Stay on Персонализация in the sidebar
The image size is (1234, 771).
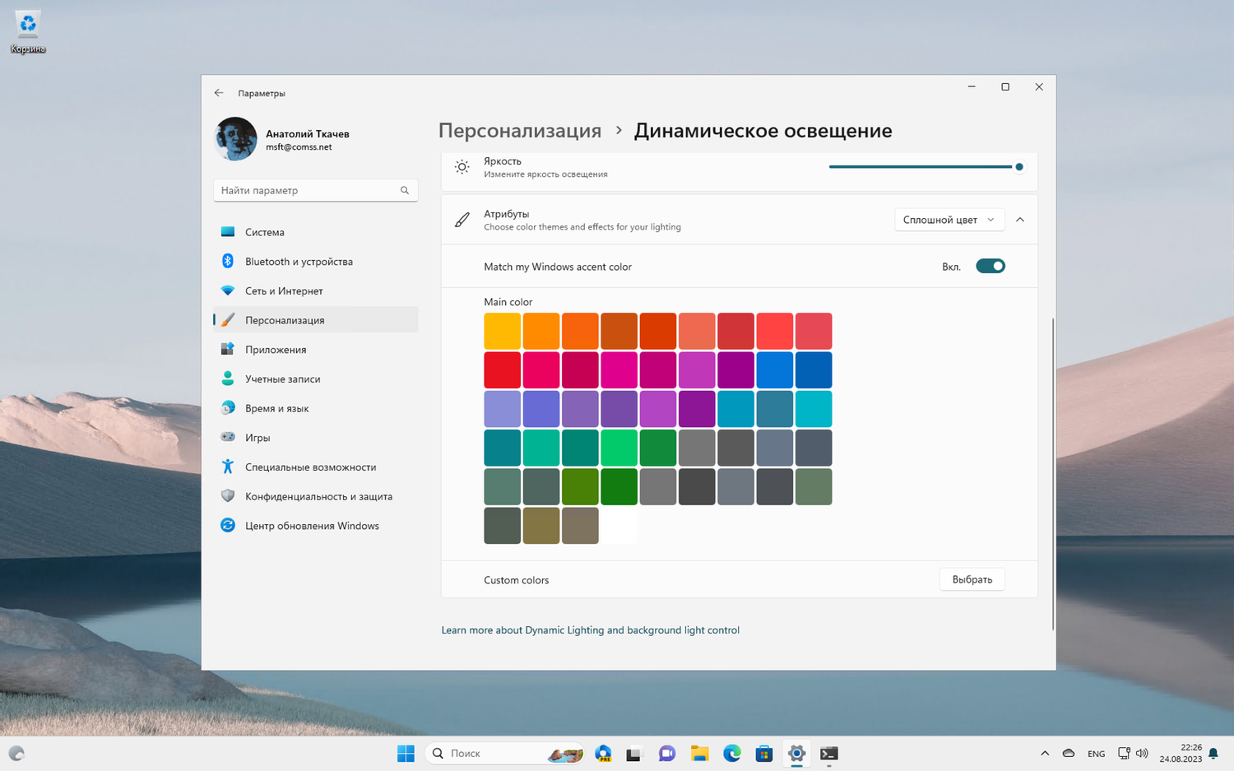coord(316,320)
